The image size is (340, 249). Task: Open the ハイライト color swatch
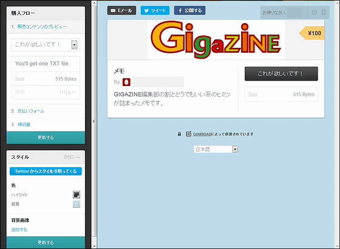pyautogui.click(x=76, y=194)
